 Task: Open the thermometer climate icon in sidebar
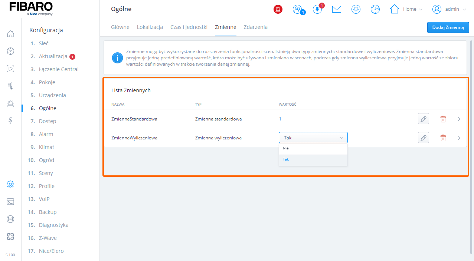tap(10, 86)
